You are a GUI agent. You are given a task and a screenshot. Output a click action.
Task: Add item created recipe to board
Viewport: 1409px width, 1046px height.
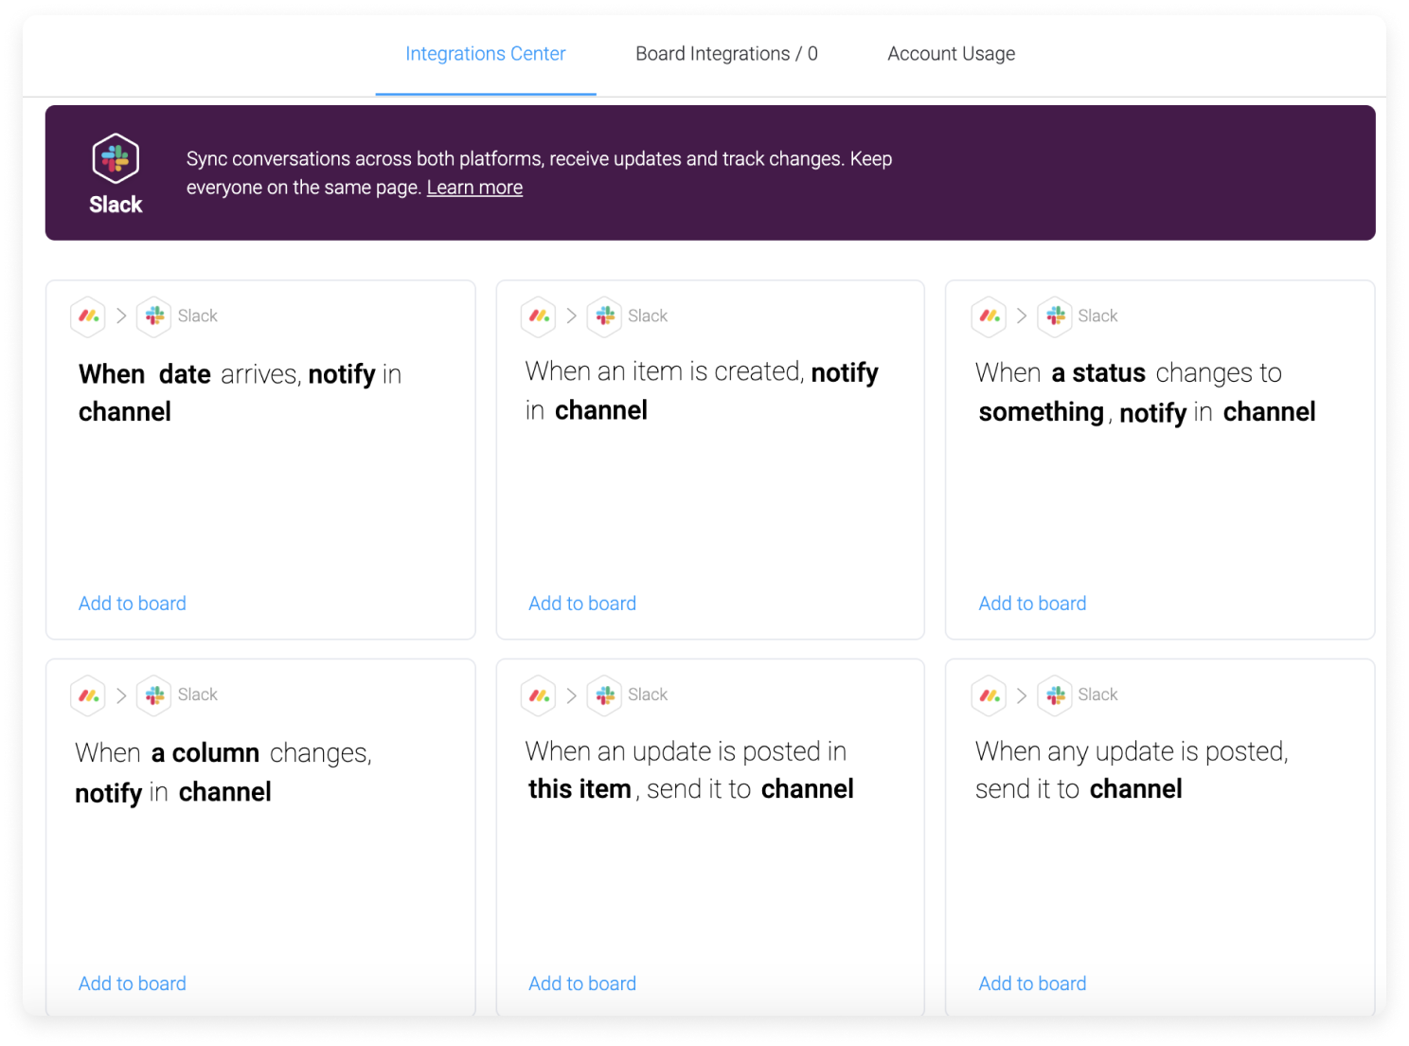[x=582, y=604]
